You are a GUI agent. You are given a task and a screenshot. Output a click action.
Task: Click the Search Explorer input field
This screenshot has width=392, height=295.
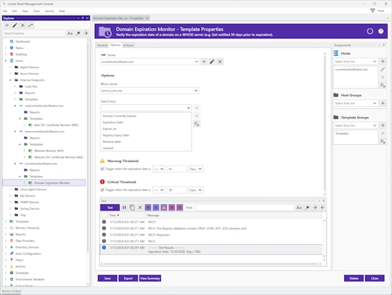point(33,33)
